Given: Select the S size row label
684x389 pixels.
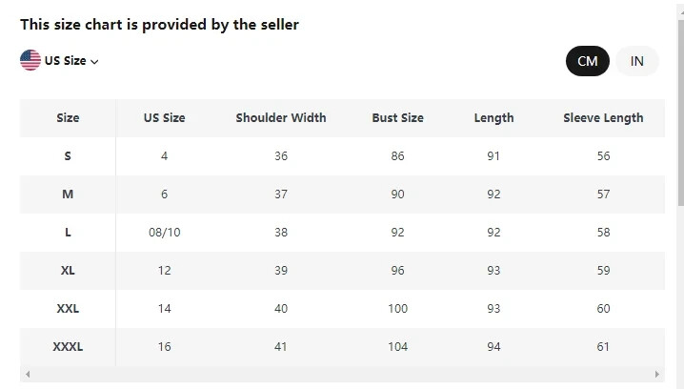Looking at the screenshot, I should 68,155.
